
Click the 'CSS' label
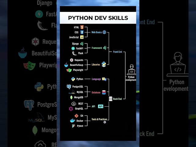click(76, 32)
